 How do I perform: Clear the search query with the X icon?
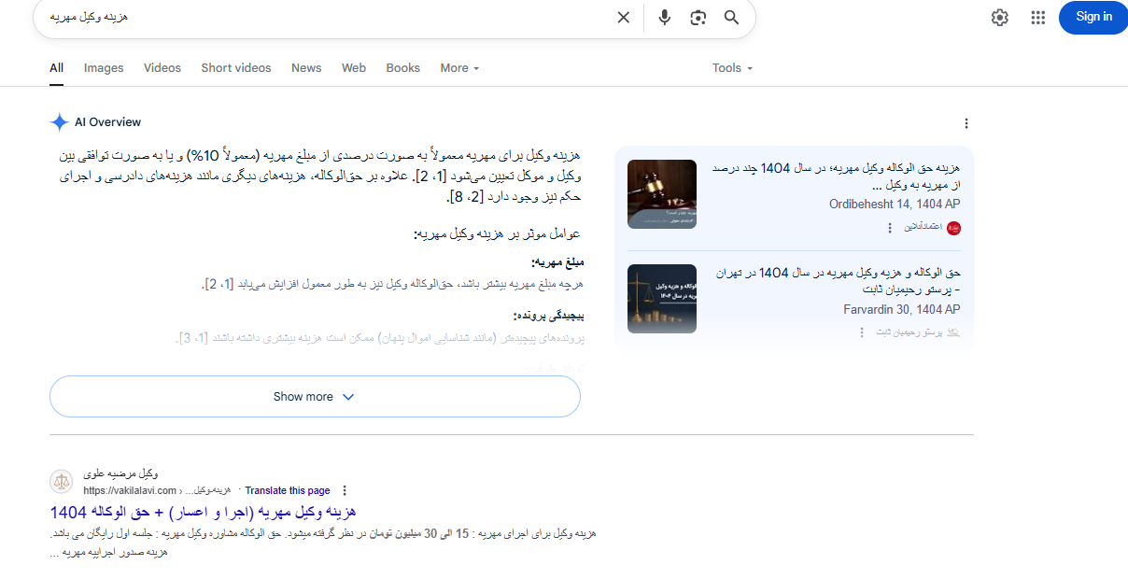click(x=623, y=18)
